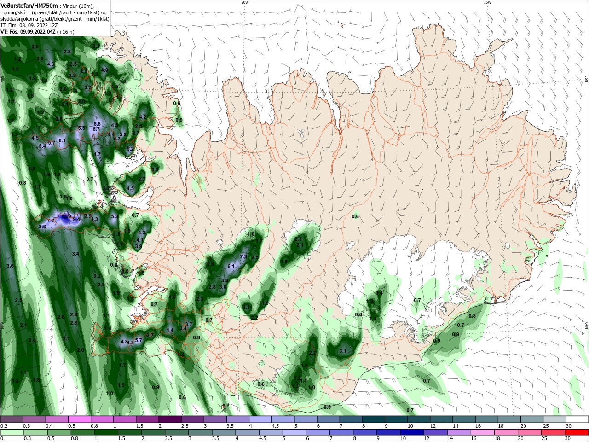Image resolution: width=589 pixels, height=442 pixels.
Task: Click the 9.4 precipitation value on the map
Action: (x=76, y=219)
